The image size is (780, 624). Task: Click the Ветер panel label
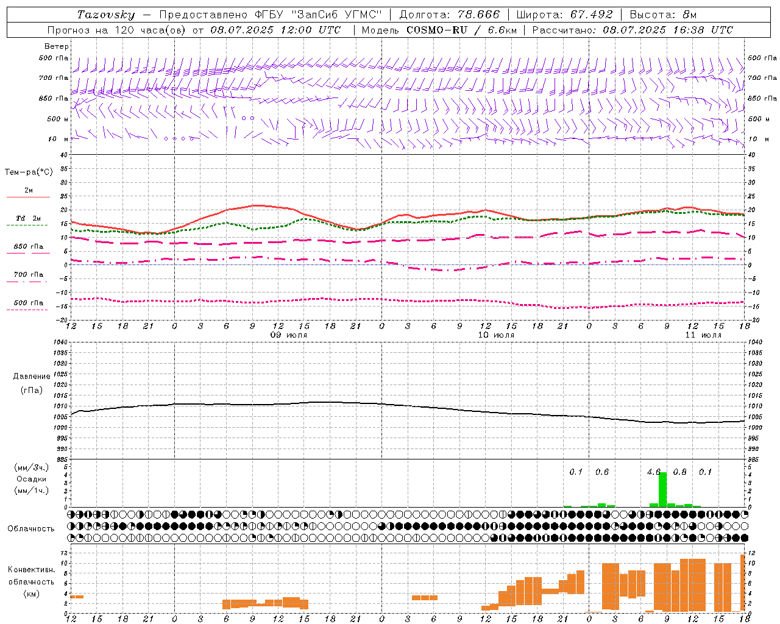(x=57, y=46)
